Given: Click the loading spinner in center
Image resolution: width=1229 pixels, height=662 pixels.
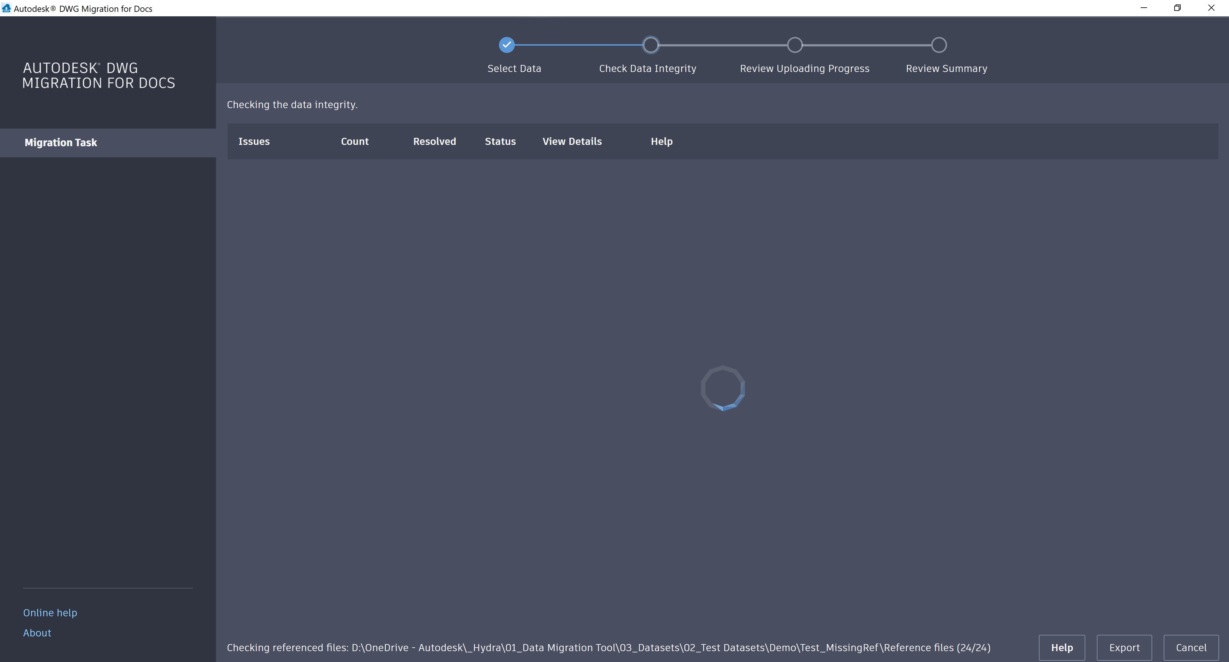Looking at the screenshot, I should [x=722, y=388].
